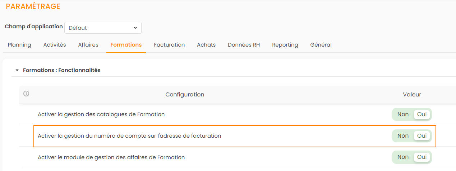Click the Valeur column header
The image size is (456, 171).
[412, 95]
